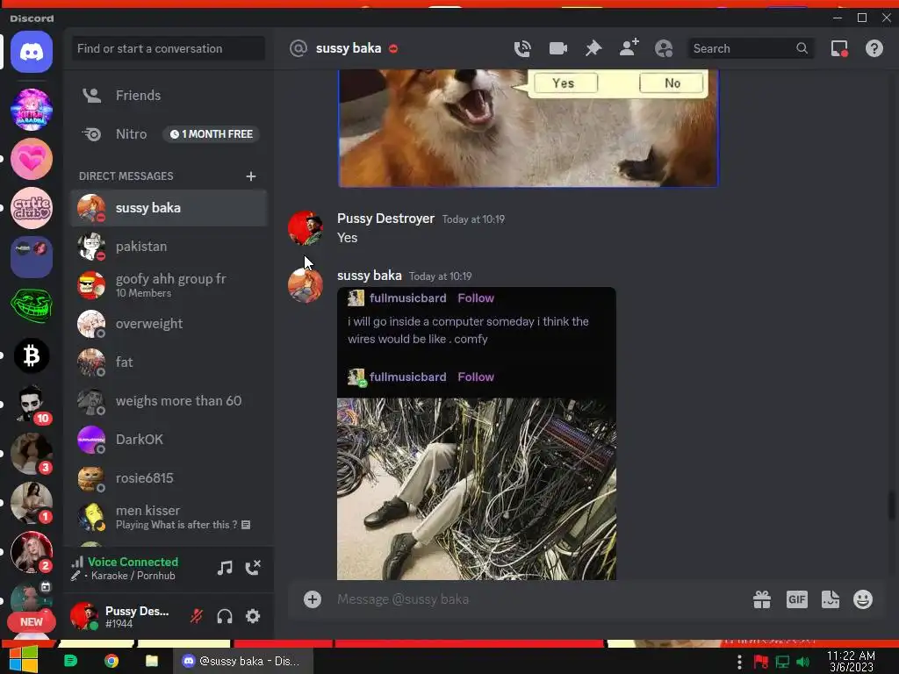Screen dimensions: 899x674
Task: Select the sussy baka conversation
Action: coord(169,208)
